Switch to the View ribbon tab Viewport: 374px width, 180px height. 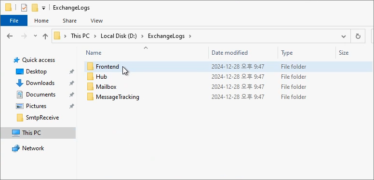click(96, 21)
